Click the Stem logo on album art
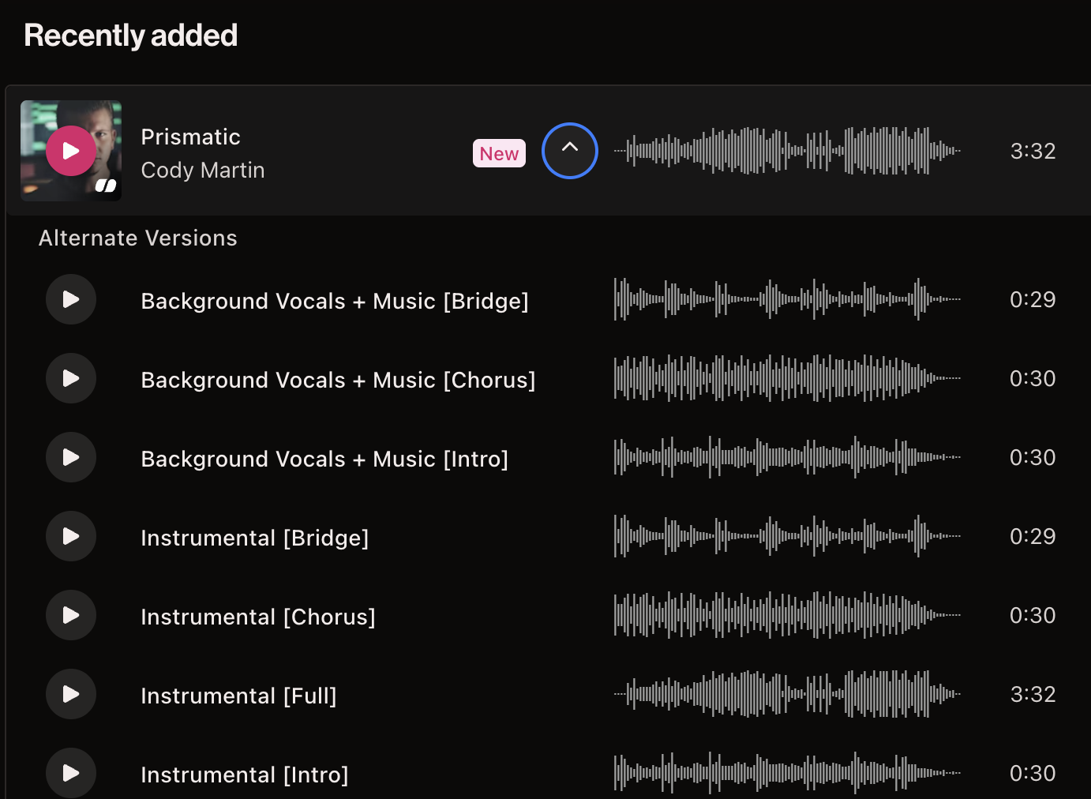 (106, 186)
